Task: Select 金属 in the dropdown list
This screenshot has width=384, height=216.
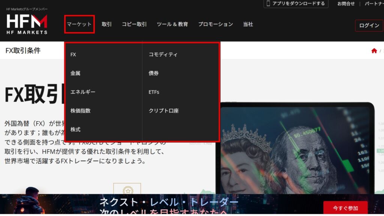Action: coord(75,73)
